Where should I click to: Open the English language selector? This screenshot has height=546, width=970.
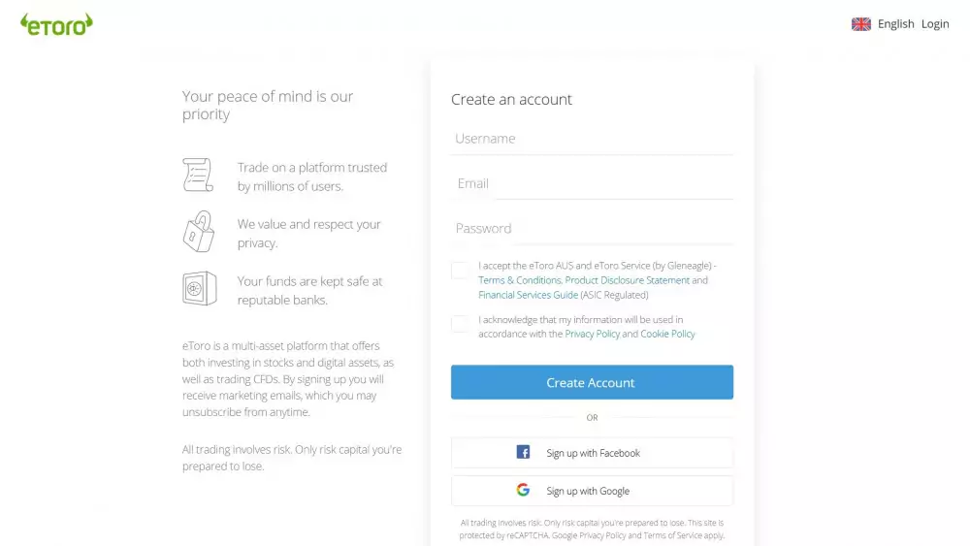pyautogui.click(x=895, y=24)
